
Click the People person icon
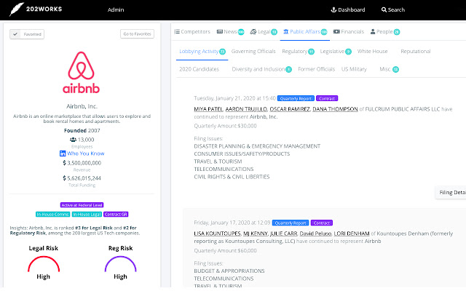373,31
